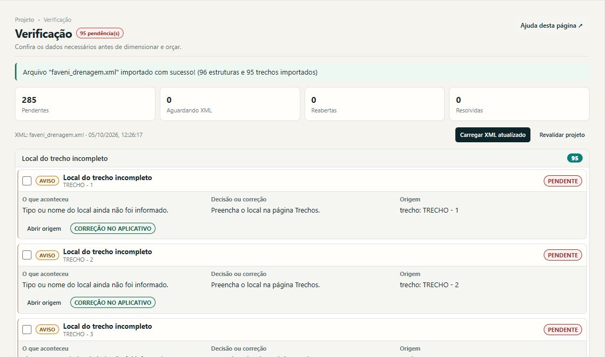
Task: Click the XML timestamp text 05/10/2026, 12:26:17
Action: click(116, 135)
